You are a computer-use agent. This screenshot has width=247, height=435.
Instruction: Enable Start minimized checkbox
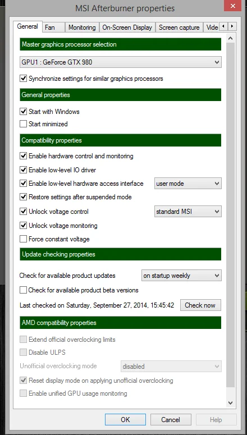pos(24,123)
